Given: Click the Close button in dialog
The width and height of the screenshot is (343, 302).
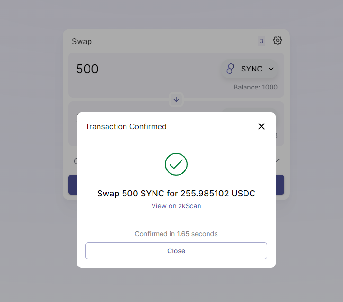Looking at the screenshot, I should (176, 251).
